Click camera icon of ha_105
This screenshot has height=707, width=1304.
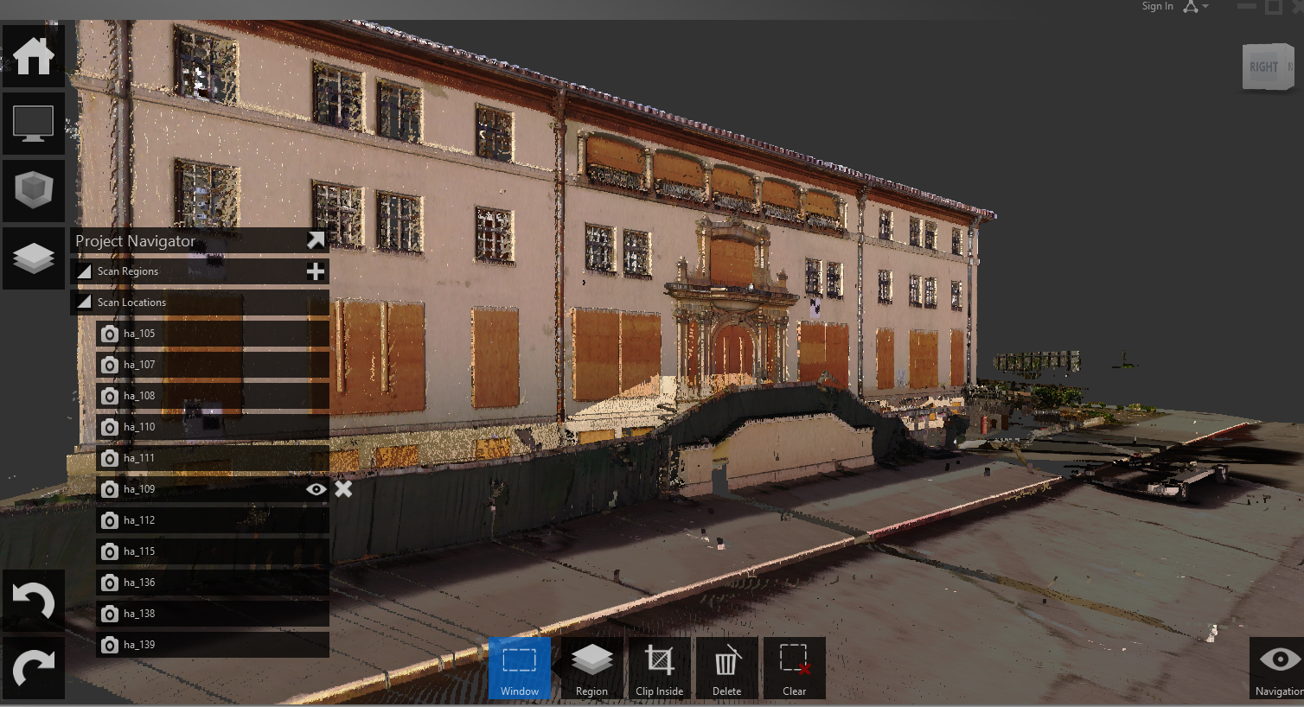point(109,334)
